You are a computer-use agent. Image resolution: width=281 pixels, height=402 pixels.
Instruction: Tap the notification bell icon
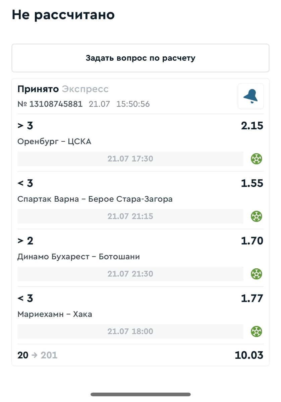[x=250, y=96]
